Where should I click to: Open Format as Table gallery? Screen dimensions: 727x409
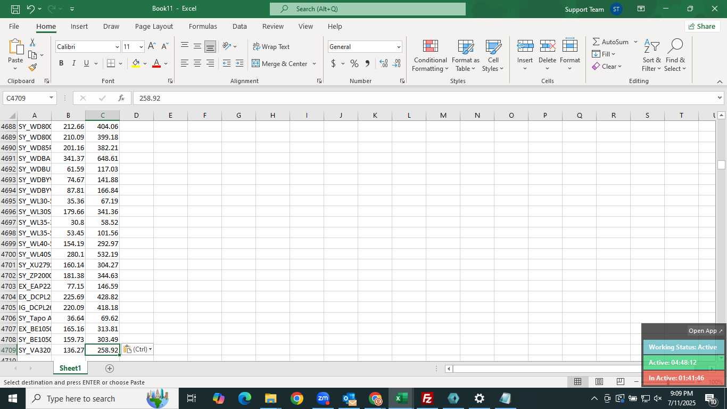(465, 55)
